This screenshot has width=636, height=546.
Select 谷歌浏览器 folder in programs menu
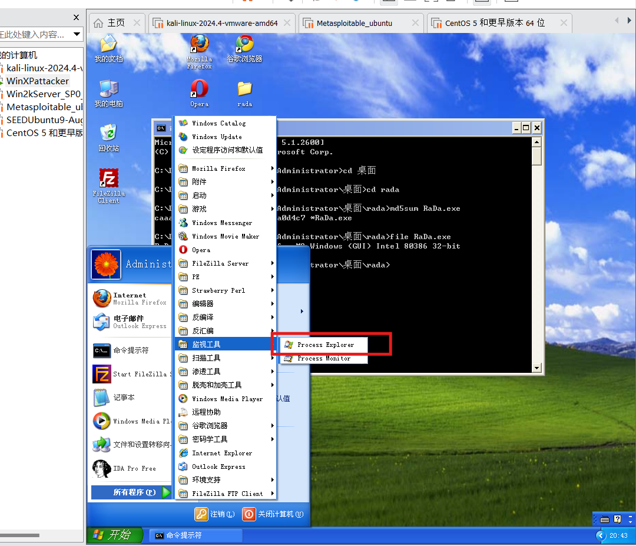tap(226, 425)
